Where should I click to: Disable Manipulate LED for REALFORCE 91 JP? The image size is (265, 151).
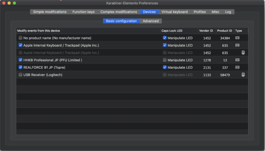click(165, 67)
